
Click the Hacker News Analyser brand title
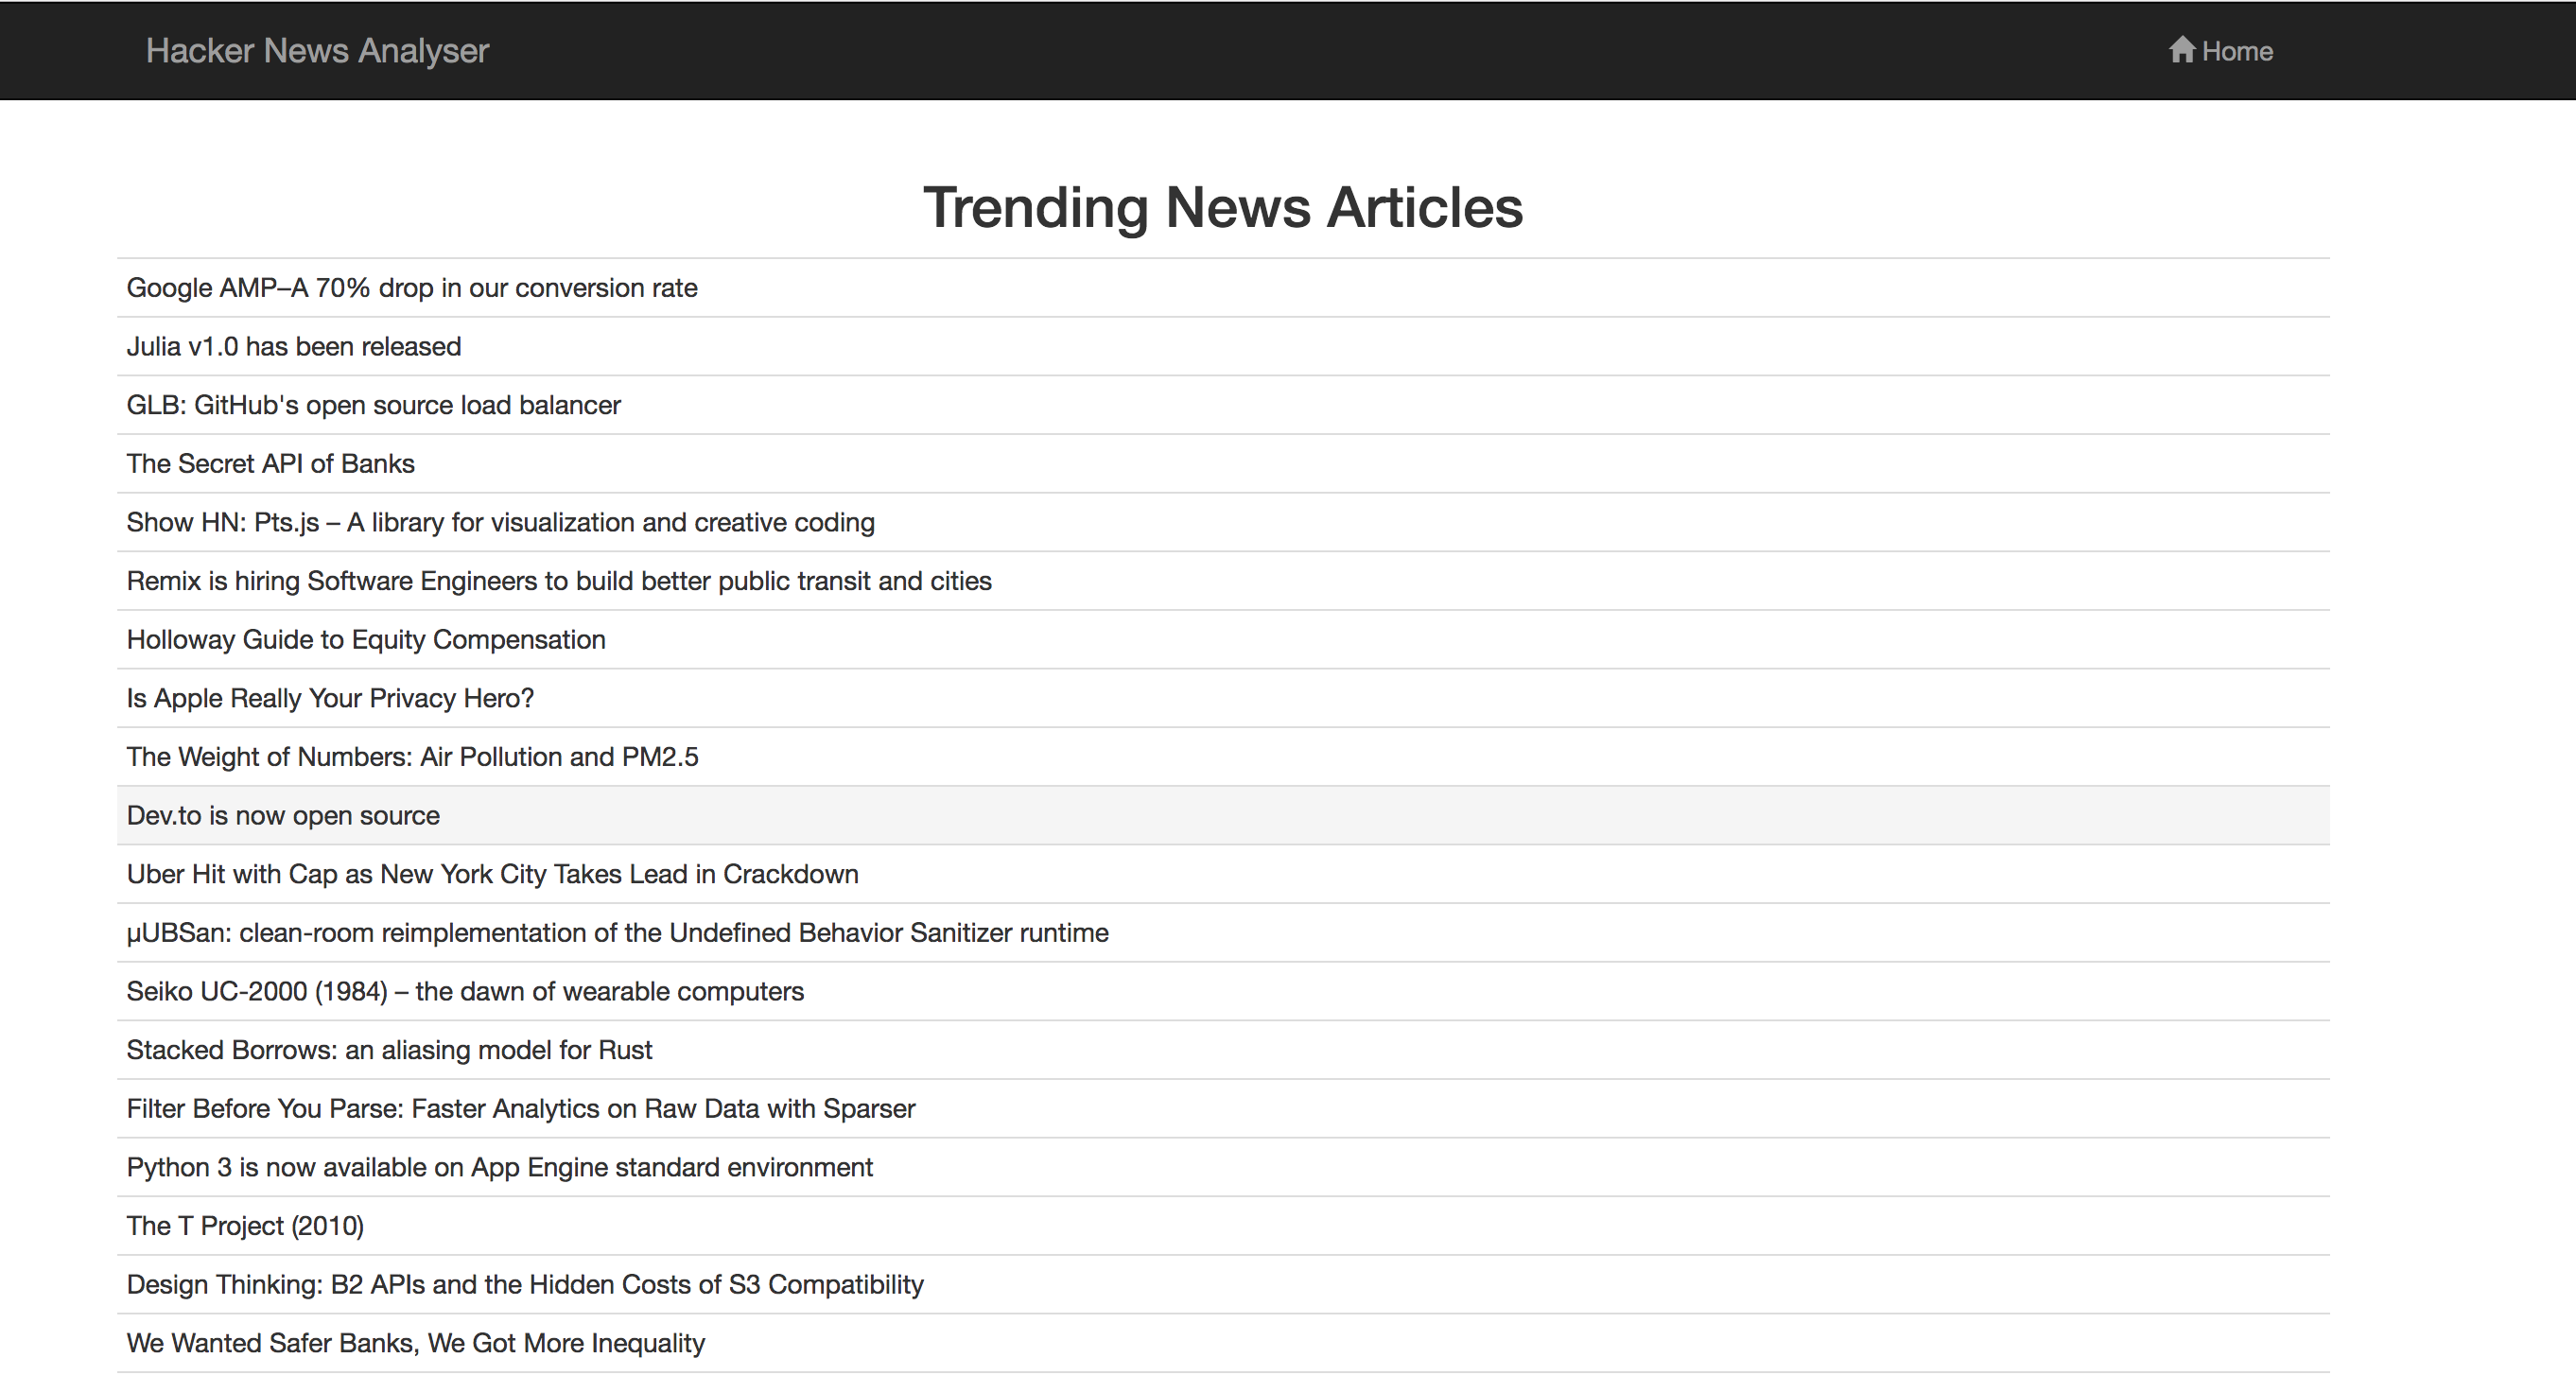pos(317,50)
